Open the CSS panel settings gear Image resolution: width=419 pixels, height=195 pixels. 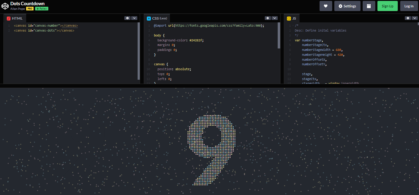(268, 18)
